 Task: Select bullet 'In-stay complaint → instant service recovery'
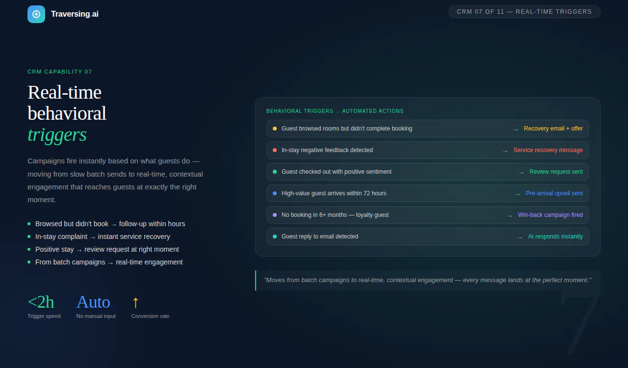(x=99, y=237)
